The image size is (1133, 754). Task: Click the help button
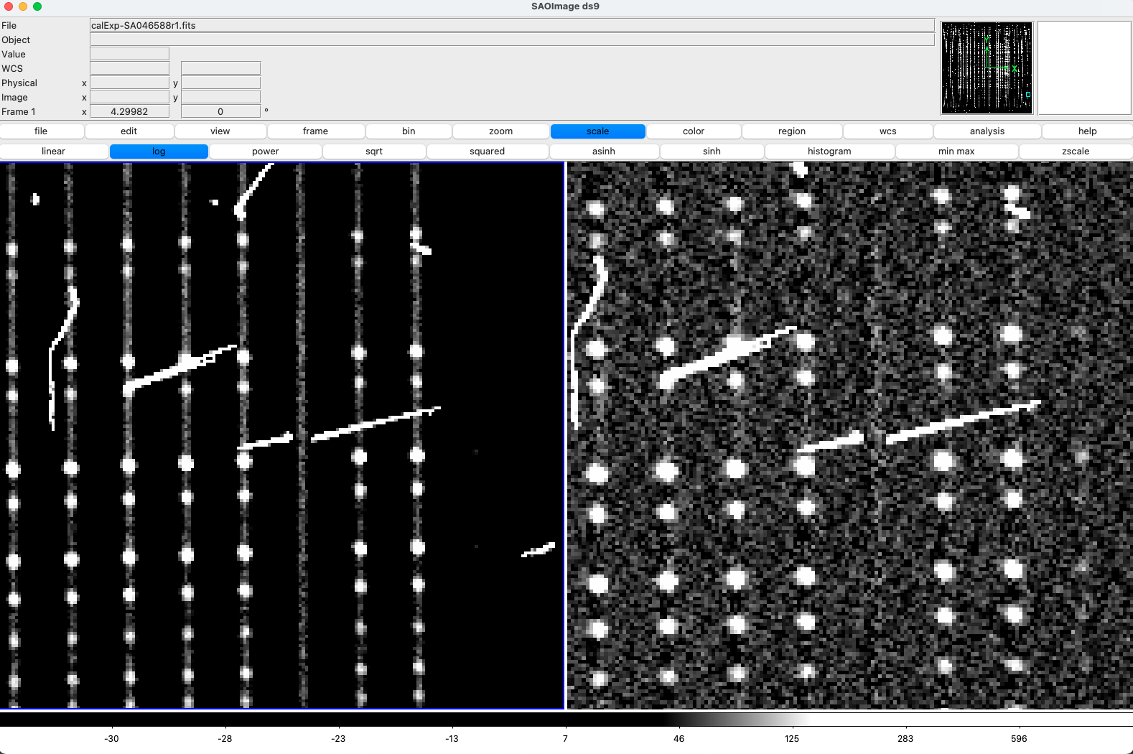coord(1087,131)
